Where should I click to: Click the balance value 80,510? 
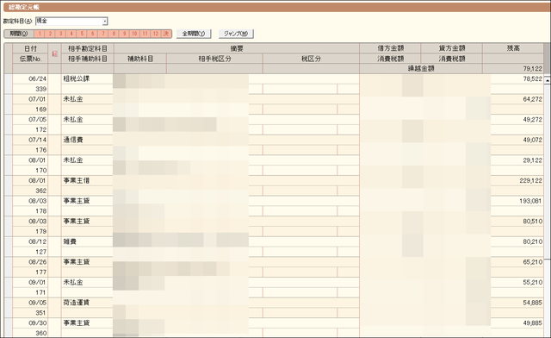click(x=532, y=222)
